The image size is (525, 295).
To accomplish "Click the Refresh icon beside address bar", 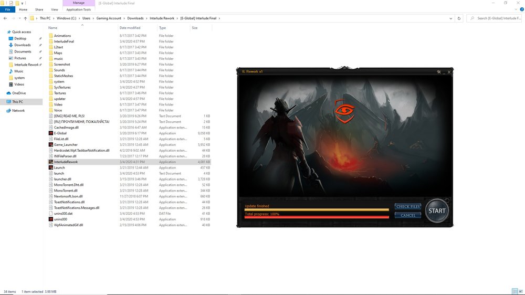I will pos(459,18).
